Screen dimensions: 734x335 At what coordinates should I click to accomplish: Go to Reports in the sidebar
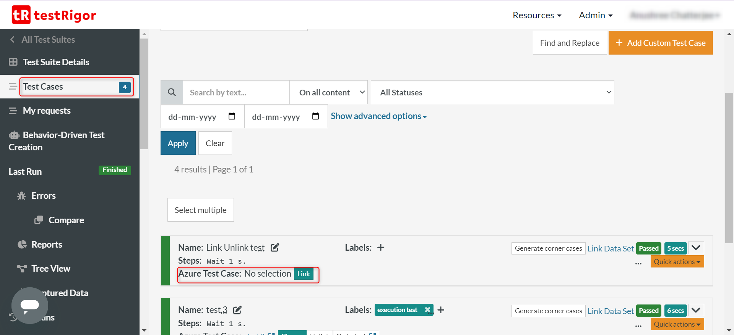[47, 245]
